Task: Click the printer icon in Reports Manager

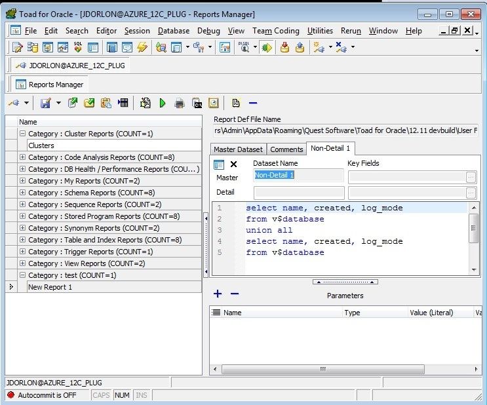Action: [180, 103]
